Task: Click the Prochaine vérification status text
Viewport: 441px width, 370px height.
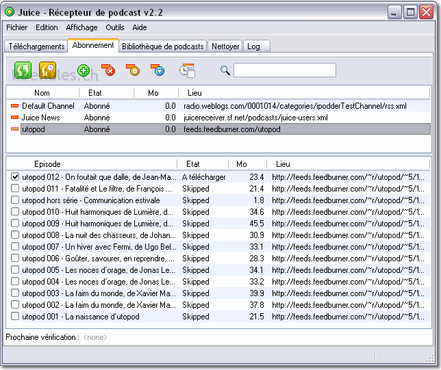Action: click(x=56, y=337)
